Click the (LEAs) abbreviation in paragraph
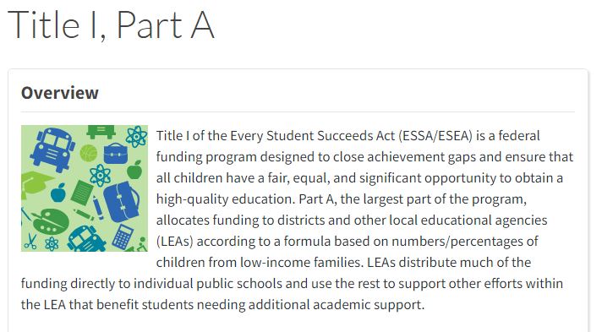Screen dimensions: 602x332 175,242
